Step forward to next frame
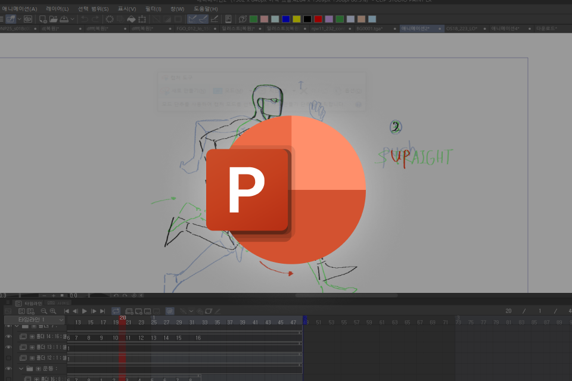This screenshot has height=381, width=572. (x=94, y=311)
